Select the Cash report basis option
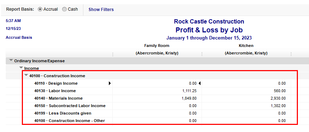 pos(64,9)
